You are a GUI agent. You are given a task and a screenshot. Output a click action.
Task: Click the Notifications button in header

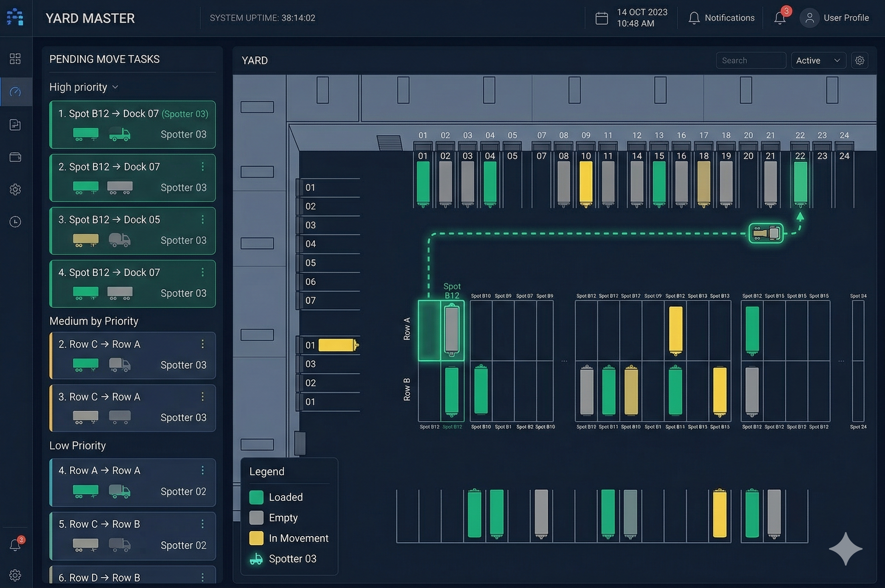coord(721,17)
